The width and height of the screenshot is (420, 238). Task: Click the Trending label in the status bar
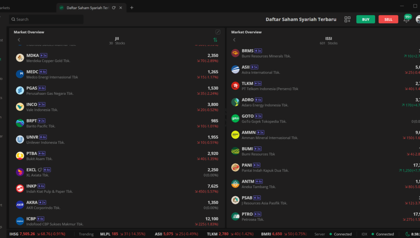pos(86,233)
